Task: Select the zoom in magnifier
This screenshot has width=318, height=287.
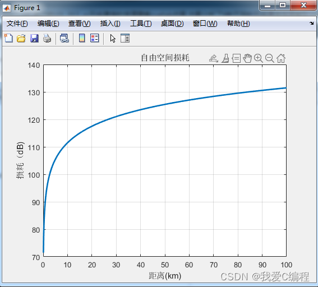Action: pyautogui.click(x=259, y=58)
